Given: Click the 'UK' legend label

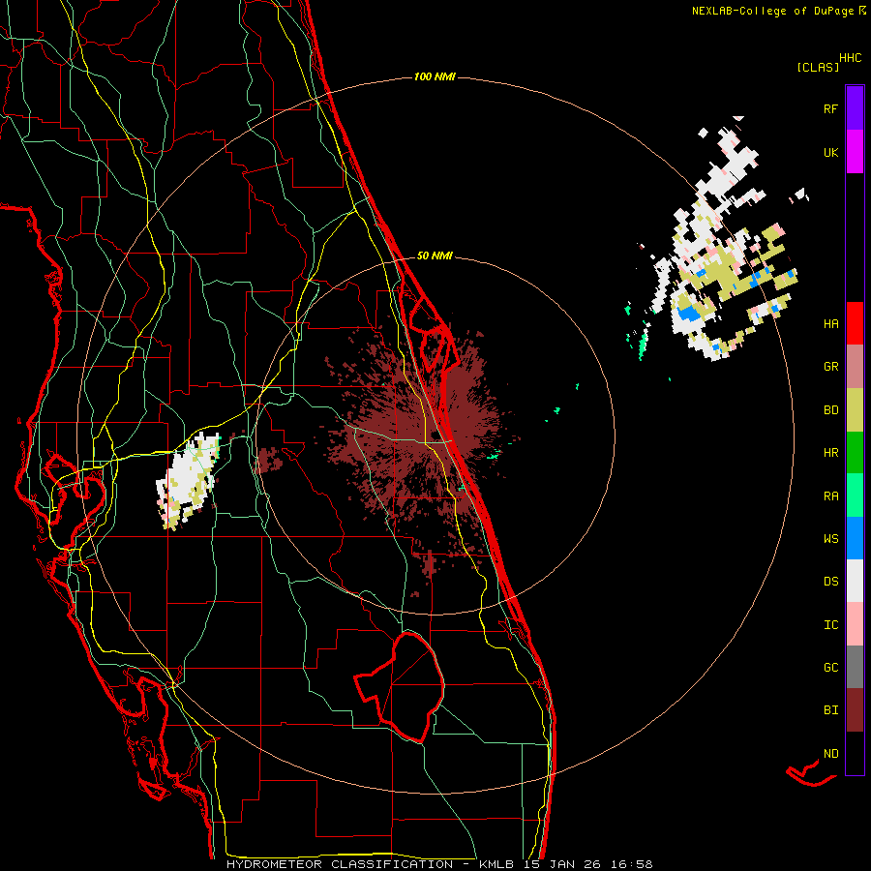Looking at the screenshot, I should tap(830, 152).
